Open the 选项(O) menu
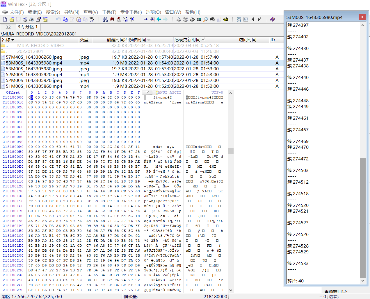Viewport: 370px width, 299px height. click(153, 12)
